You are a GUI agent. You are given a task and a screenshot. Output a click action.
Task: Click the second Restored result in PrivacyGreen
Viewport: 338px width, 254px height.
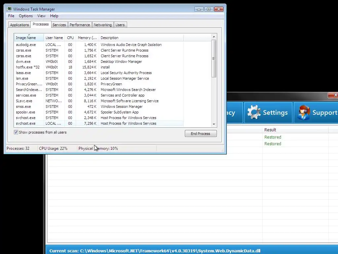point(273,144)
